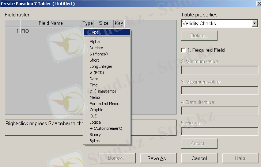This screenshot has height=167, width=261.
Task: Choose @ (Timestamp) field type
Action: (x=107, y=91)
